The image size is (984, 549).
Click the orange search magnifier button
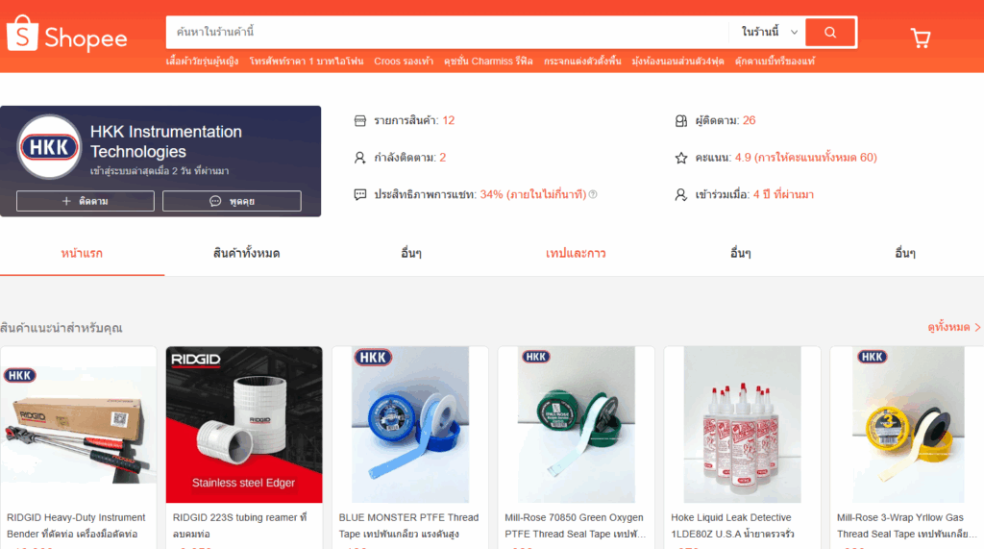click(x=830, y=32)
